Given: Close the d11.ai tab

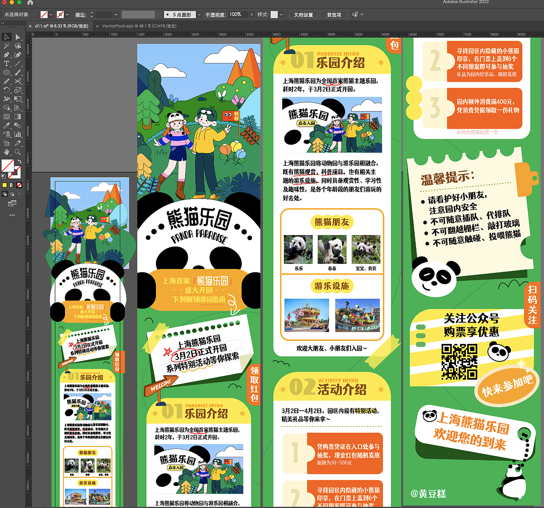Looking at the screenshot, I should pyautogui.click(x=30, y=26).
